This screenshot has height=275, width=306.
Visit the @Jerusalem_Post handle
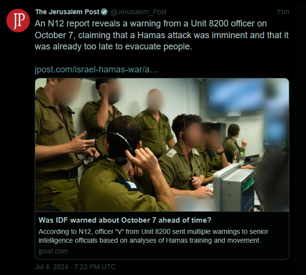[x=138, y=12]
